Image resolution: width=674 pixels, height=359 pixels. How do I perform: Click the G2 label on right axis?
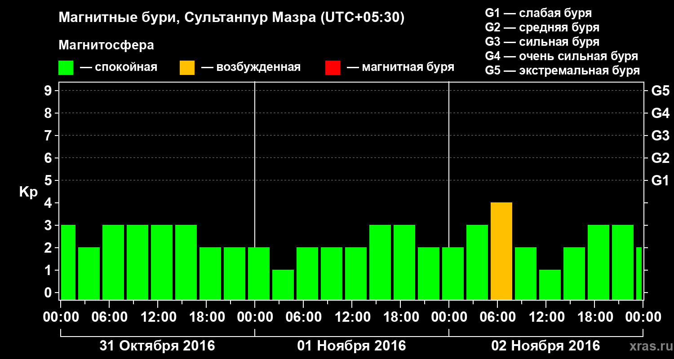(x=660, y=158)
